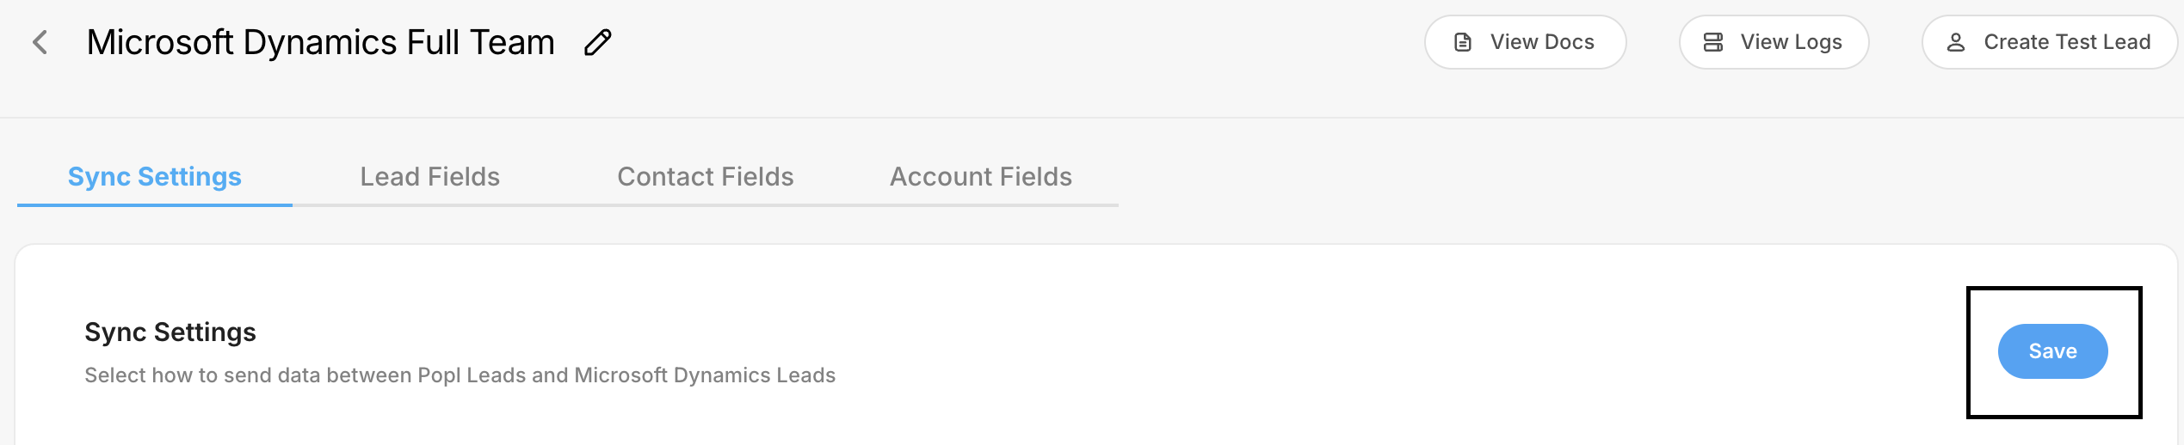Viewport: 2184px width, 445px height.
Task: Open the View Docs button
Action: pos(1525,42)
